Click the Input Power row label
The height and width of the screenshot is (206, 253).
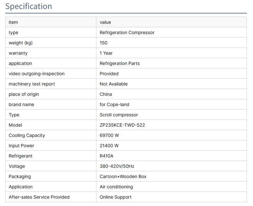click(21, 146)
